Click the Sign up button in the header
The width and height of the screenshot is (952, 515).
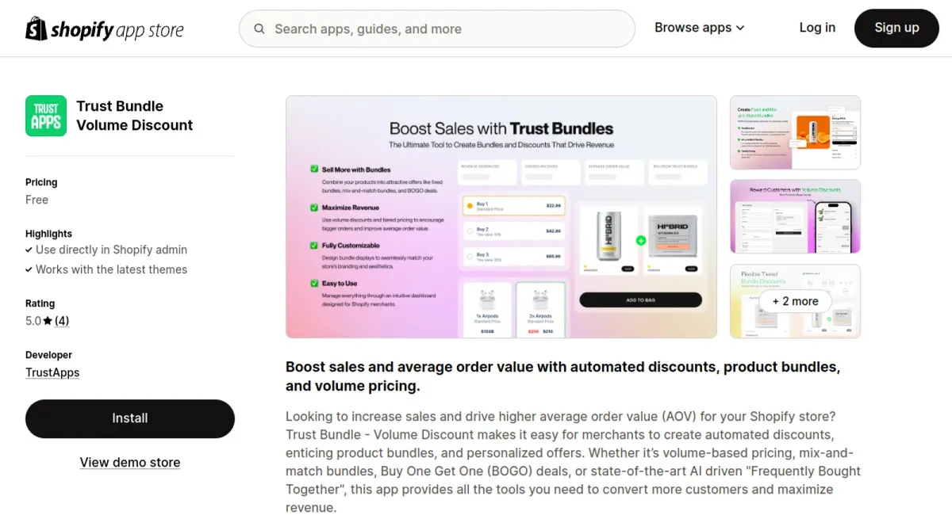coord(896,28)
